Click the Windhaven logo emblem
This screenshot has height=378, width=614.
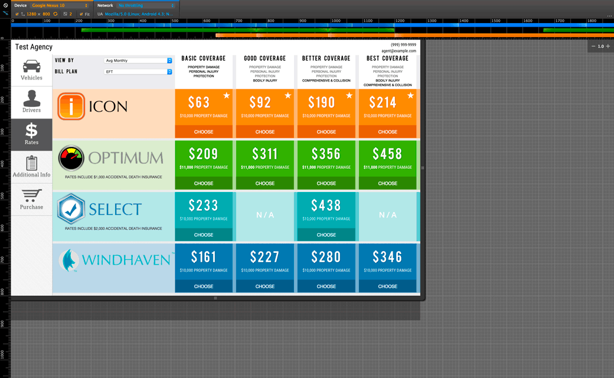click(x=69, y=260)
